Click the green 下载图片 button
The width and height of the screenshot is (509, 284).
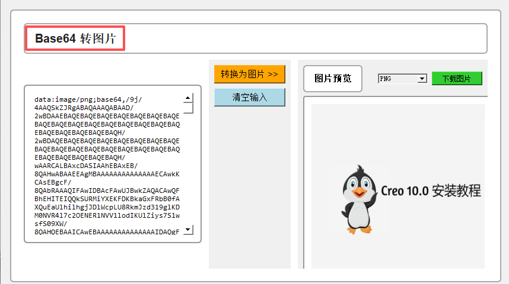click(457, 79)
